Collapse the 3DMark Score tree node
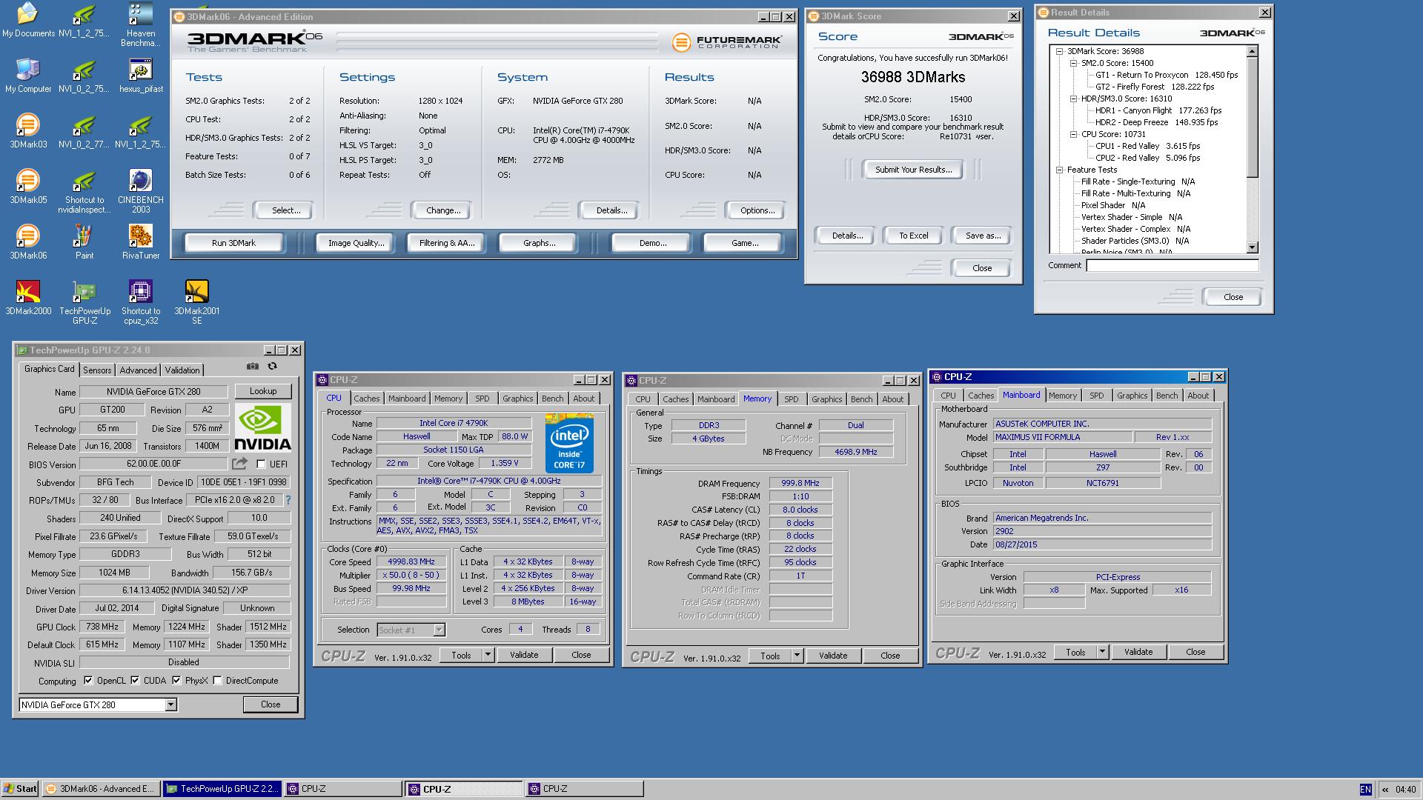The image size is (1423, 800). pyautogui.click(x=1059, y=52)
